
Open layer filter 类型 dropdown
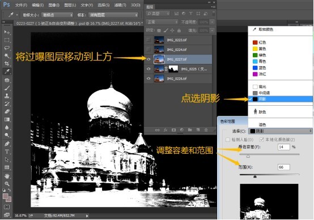(x=158, y=14)
